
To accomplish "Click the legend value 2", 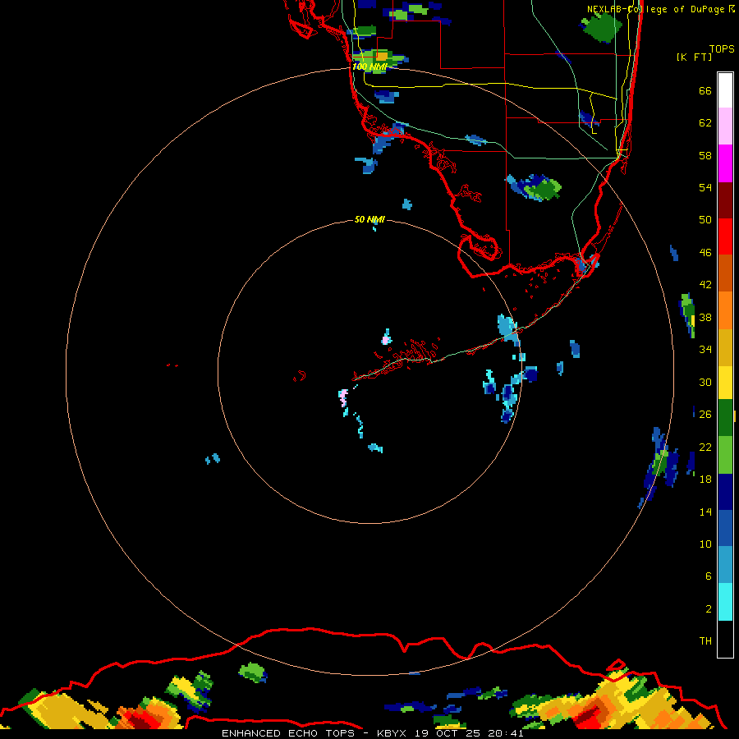I will (x=709, y=609).
